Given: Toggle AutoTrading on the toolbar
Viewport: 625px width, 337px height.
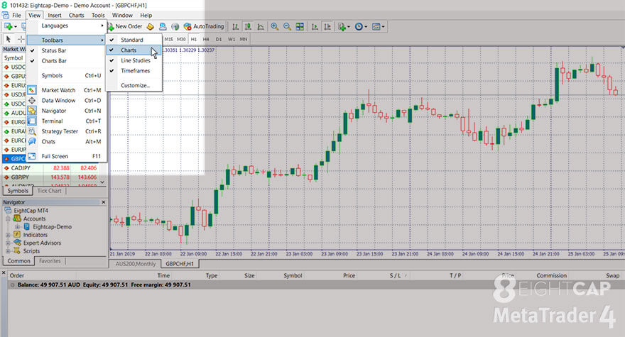Looking at the screenshot, I should pyautogui.click(x=204, y=26).
